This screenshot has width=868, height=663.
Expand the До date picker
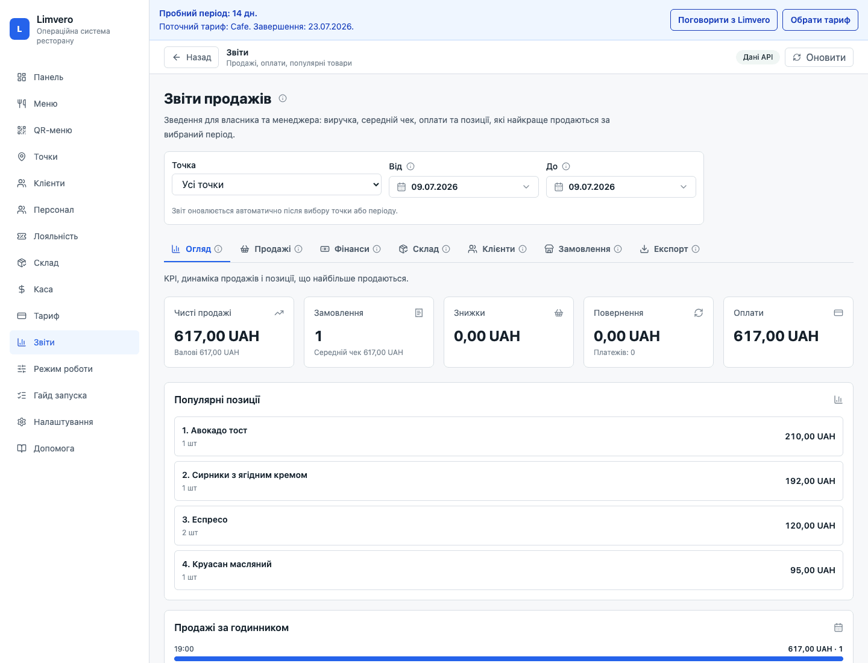point(621,187)
